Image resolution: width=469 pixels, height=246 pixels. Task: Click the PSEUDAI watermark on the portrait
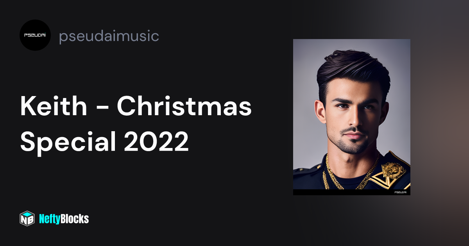[x=401, y=192]
